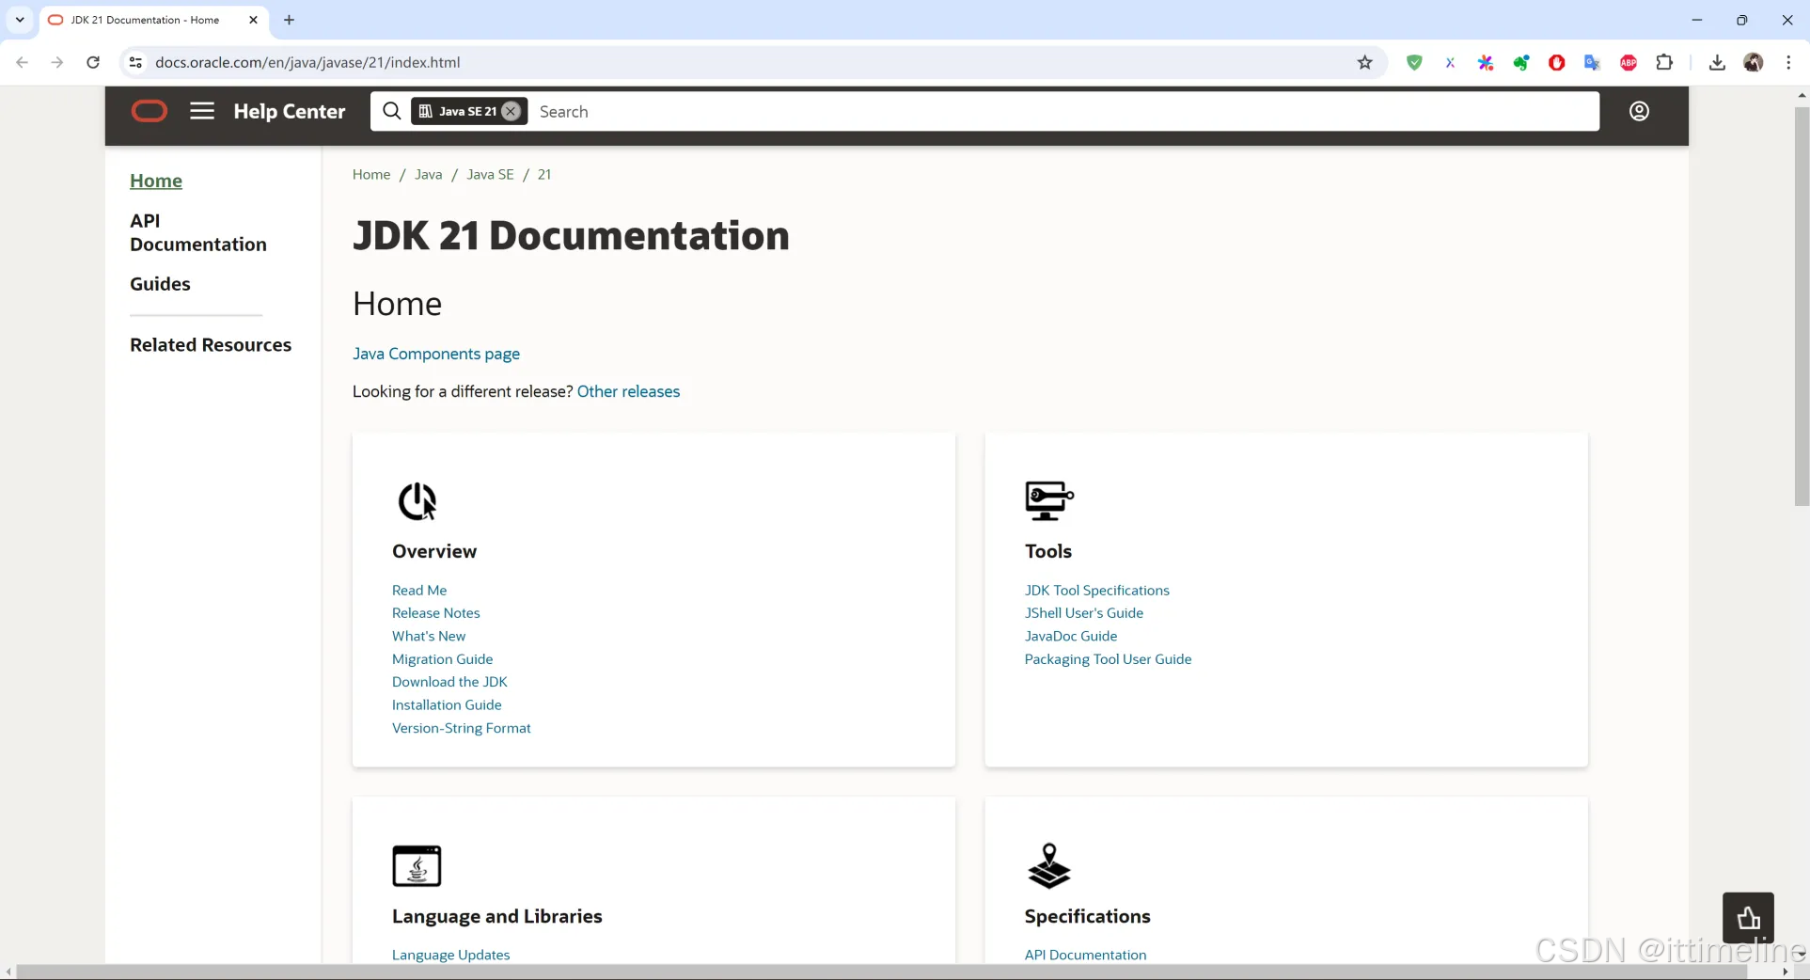Open the Release Notes link
The height and width of the screenshot is (980, 1810).
click(x=436, y=612)
